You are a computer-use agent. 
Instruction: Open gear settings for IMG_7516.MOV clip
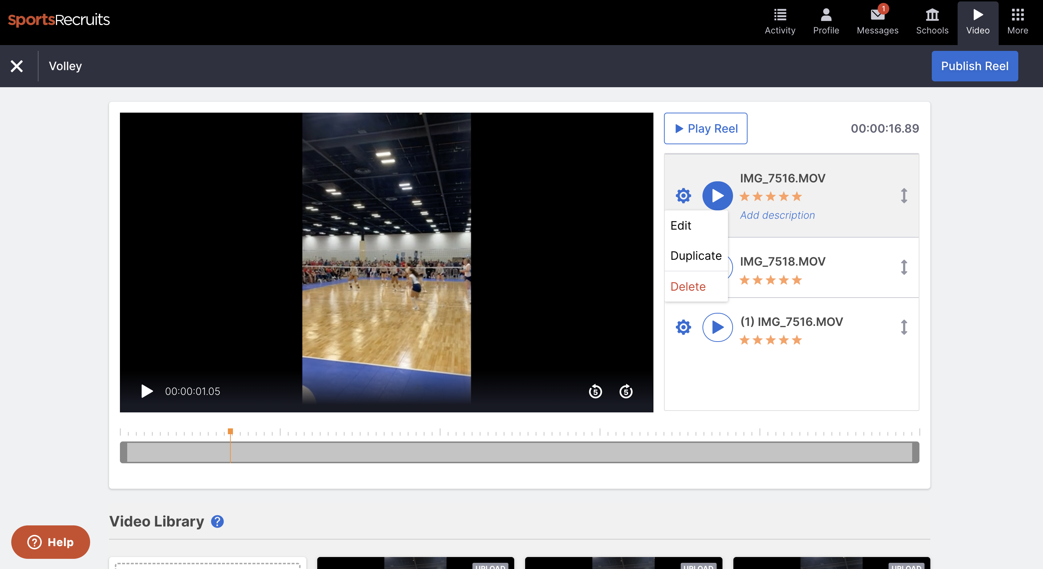click(683, 196)
